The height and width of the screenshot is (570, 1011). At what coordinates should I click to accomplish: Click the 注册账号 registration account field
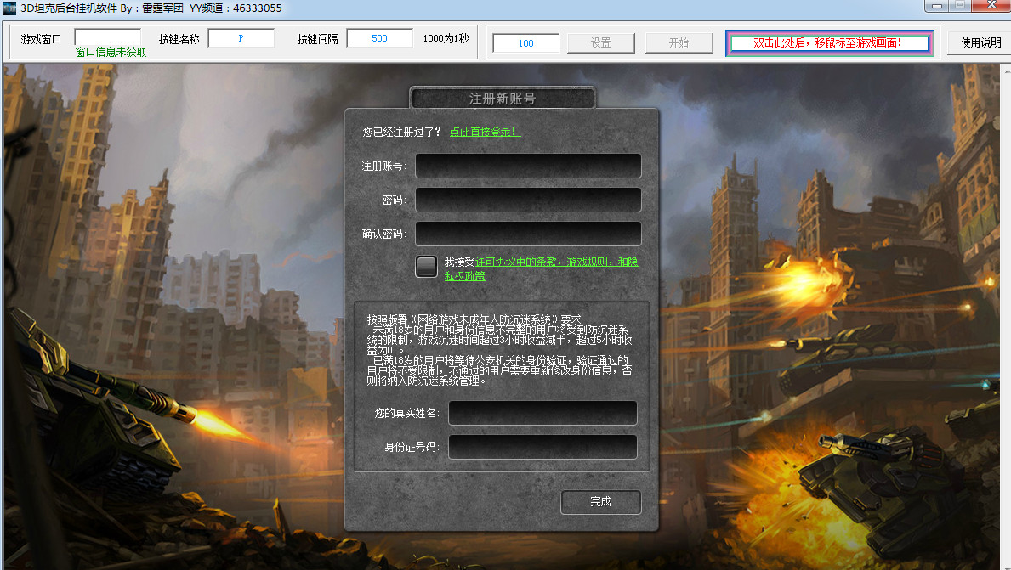pos(528,166)
